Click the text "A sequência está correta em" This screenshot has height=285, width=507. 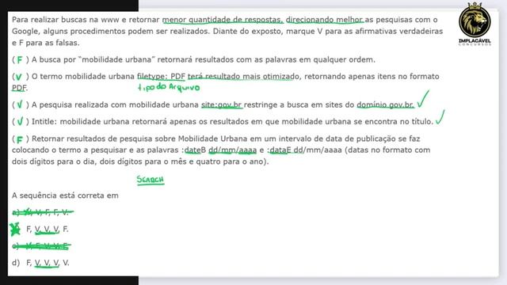click(x=65, y=196)
